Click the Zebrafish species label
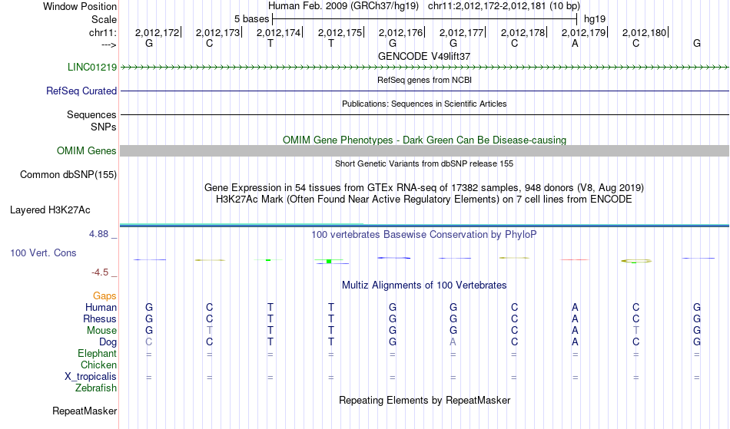The height and width of the screenshot is (429, 730). [x=96, y=388]
